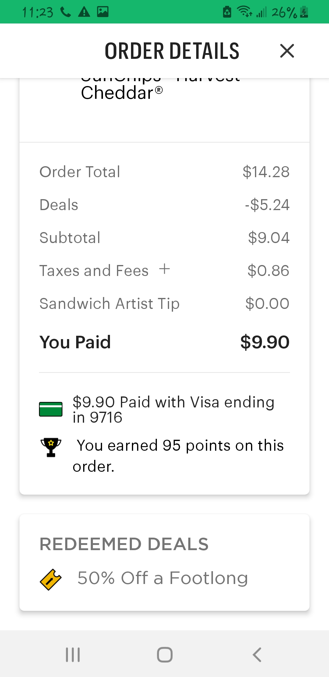Image resolution: width=329 pixels, height=677 pixels.
Task: Open the recent apps view
Action: coord(73,655)
